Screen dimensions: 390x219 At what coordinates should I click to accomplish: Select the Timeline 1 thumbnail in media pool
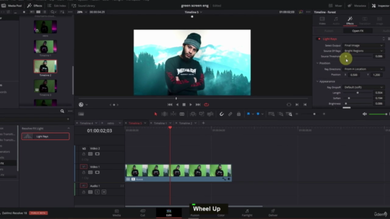point(45,46)
